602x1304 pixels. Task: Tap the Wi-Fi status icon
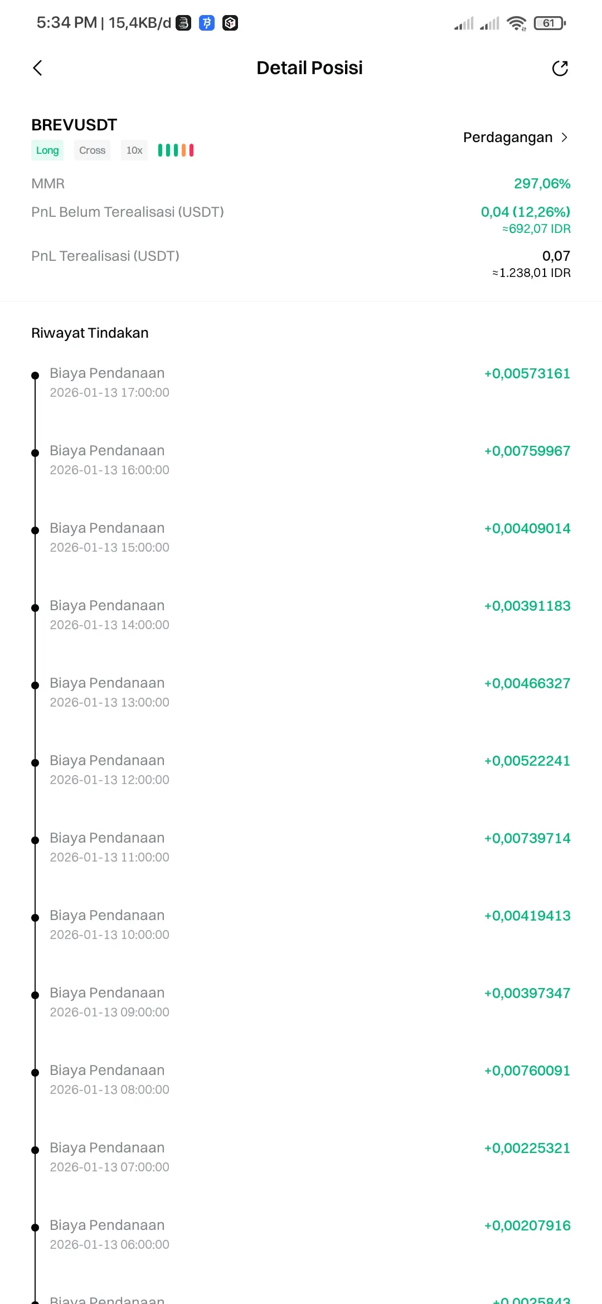click(x=517, y=22)
